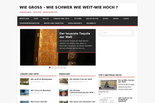Click the Dickste Frau article thumbnail
155x103 pixels.
tap(64, 82)
